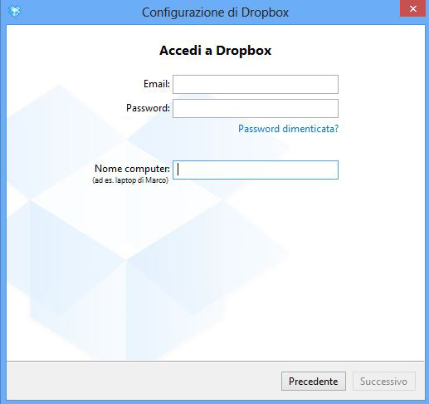This screenshot has height=404, width=429.
Task: Click into the Password field
Action: (256, 108)
